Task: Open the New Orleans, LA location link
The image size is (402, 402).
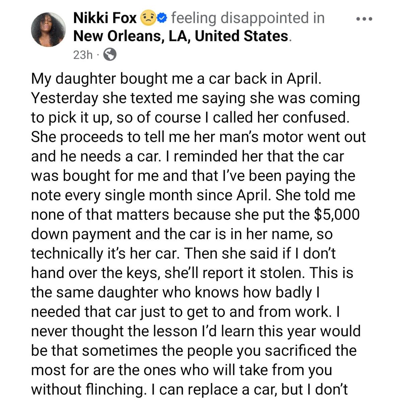Action: [181, 36]
